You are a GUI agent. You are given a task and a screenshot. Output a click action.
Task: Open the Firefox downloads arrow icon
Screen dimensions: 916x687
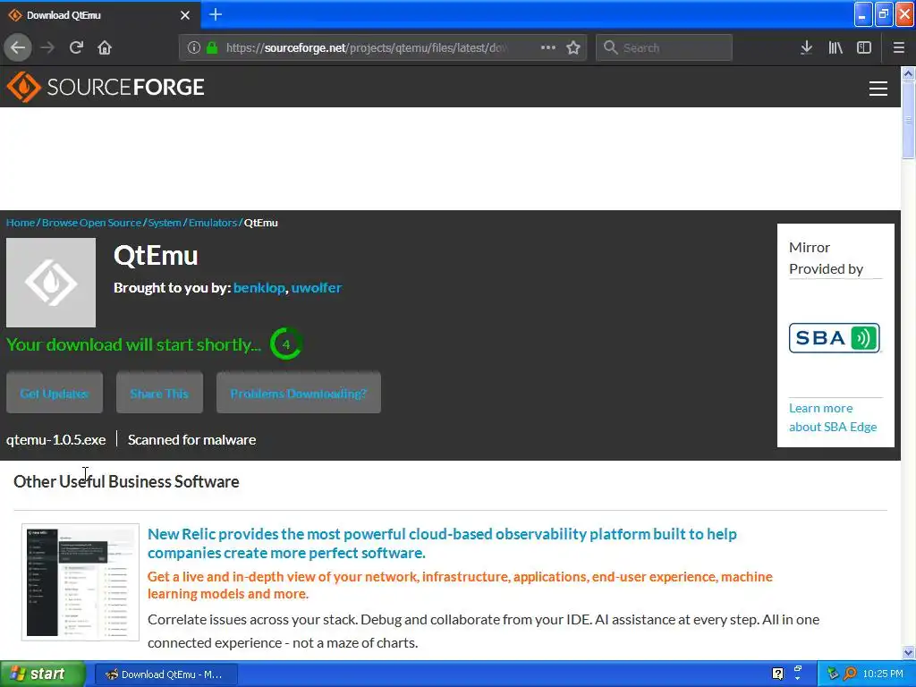(806, 47)
